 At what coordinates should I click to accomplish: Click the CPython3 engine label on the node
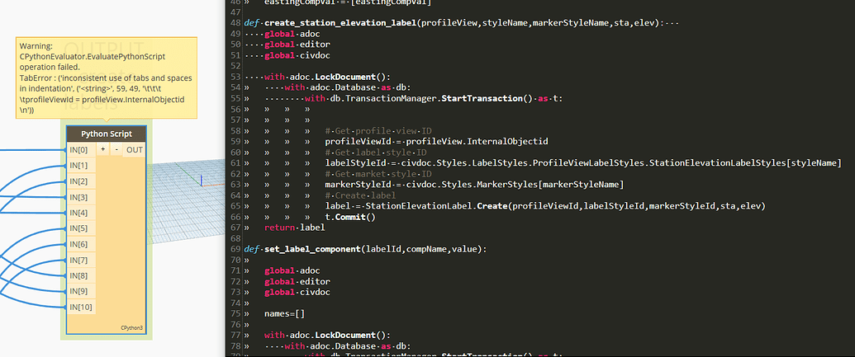pos(131,328)
